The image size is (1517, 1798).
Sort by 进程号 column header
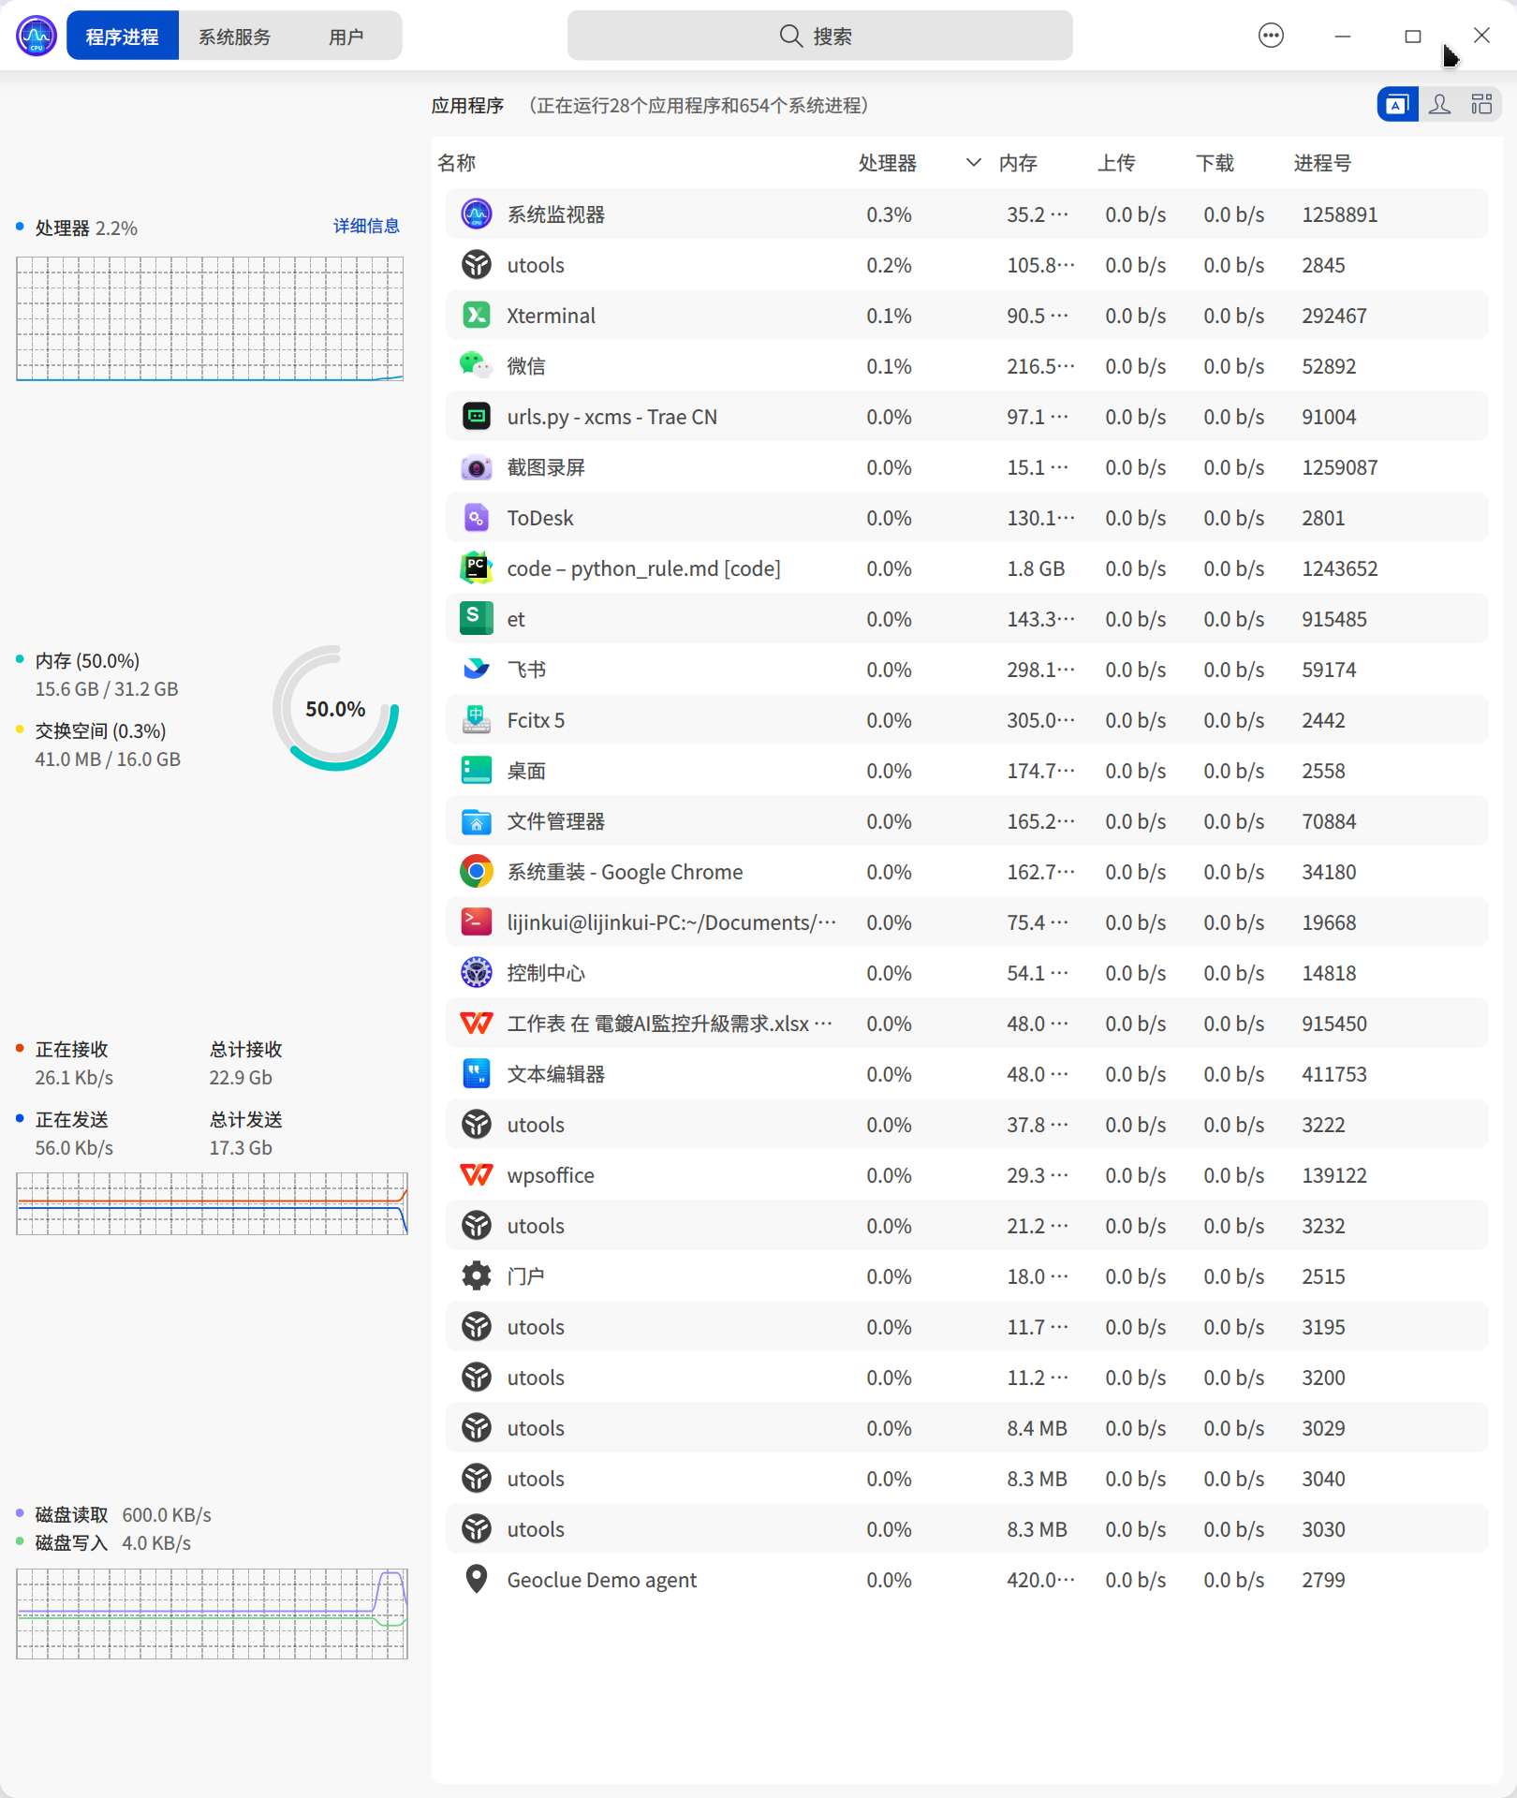pos(1322,163)
